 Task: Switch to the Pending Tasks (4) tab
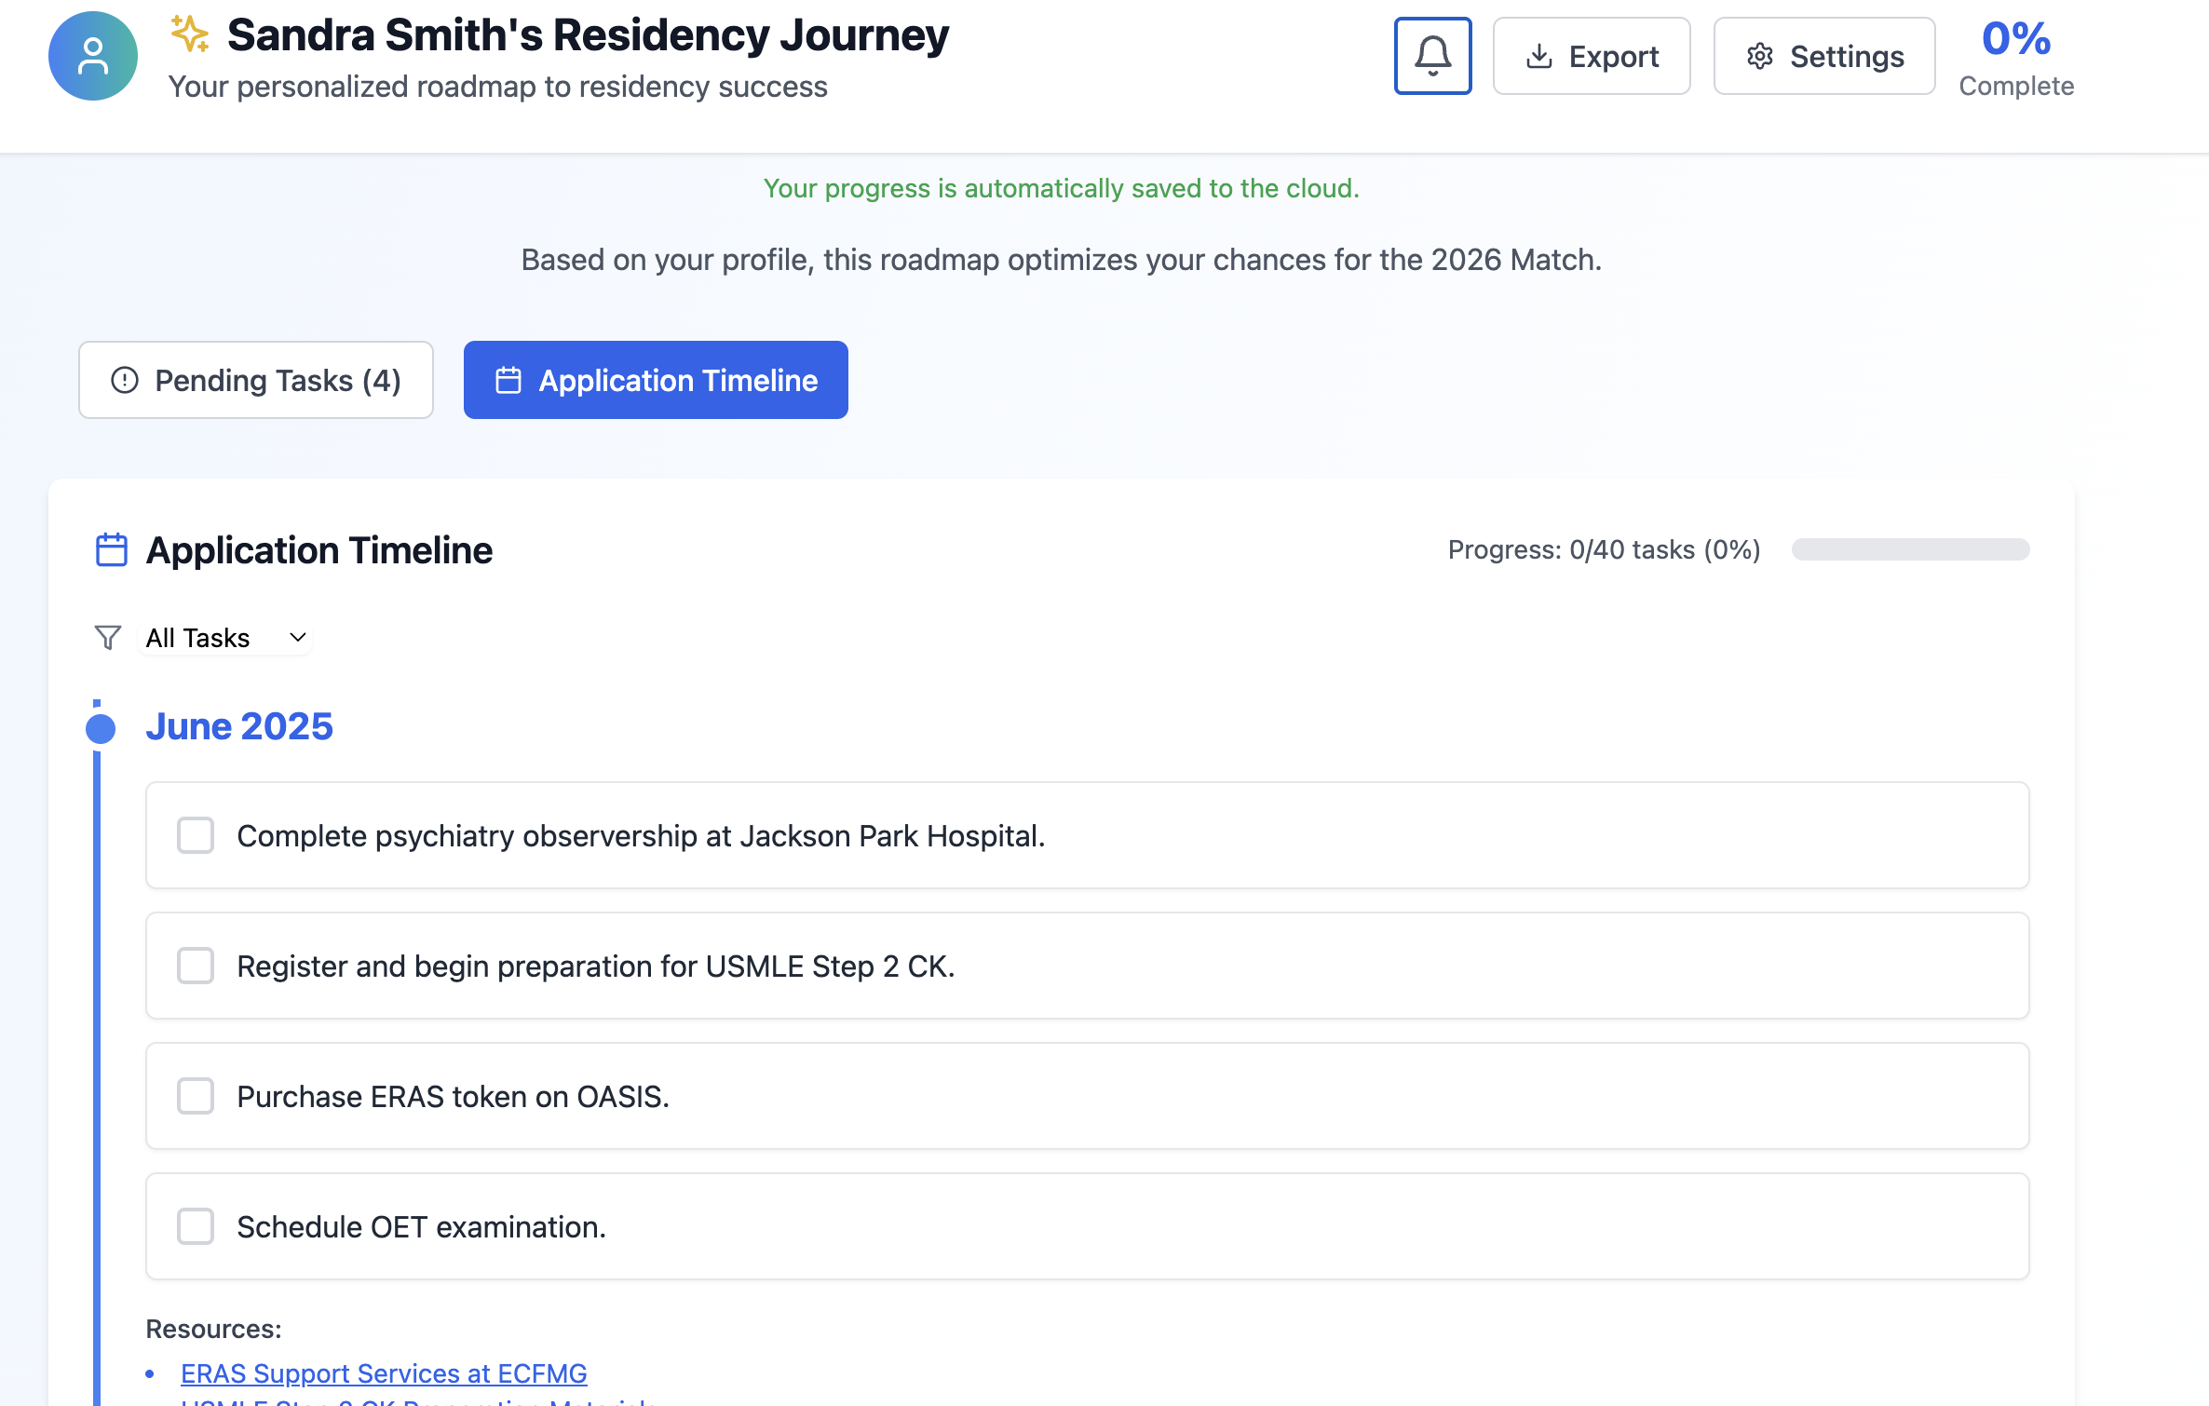(x=256, y=380)
